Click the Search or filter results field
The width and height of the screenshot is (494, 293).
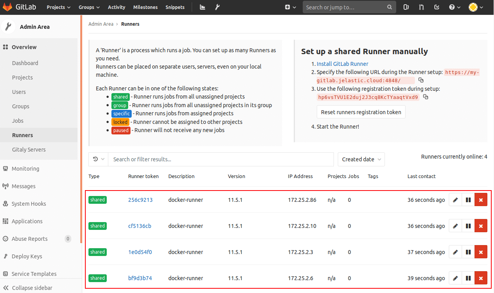[221, 159]
